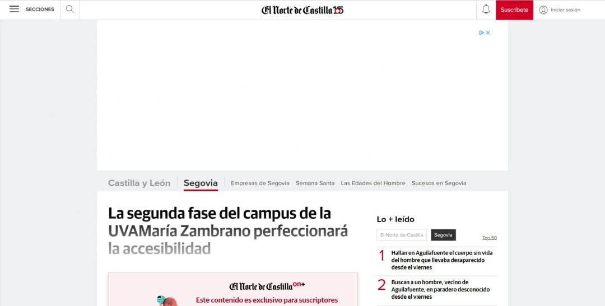Switch Lo + leído to El Norte de Castilla
Viewport: 605px width, 306px height.
pos(402,235)
